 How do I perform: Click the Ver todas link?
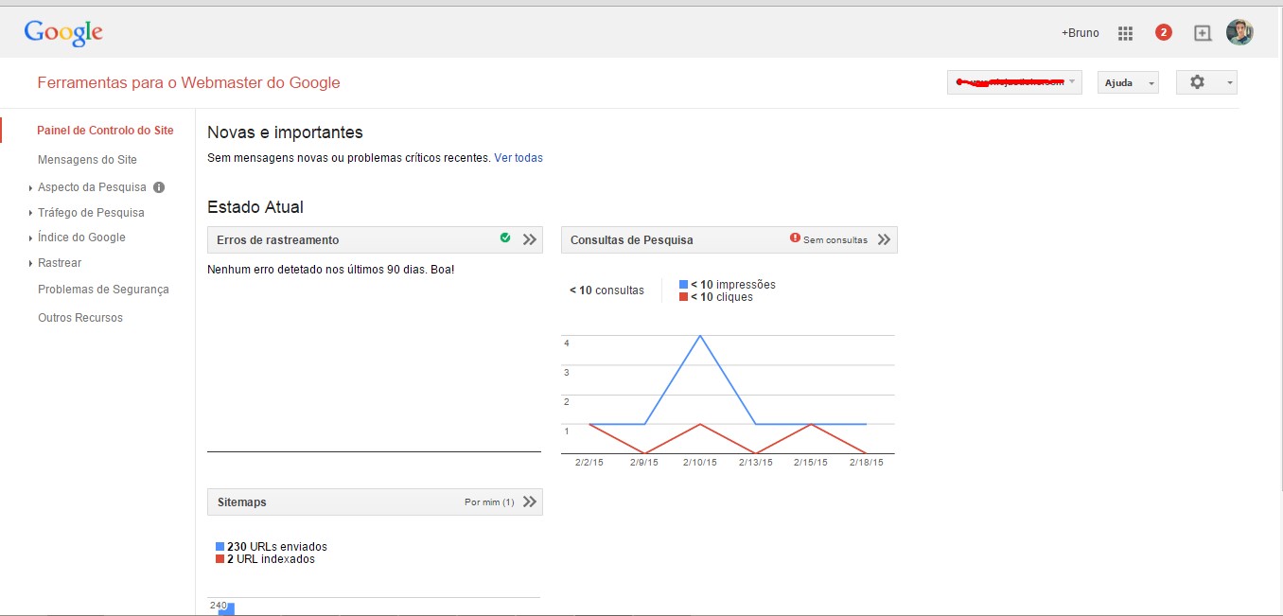518,158
